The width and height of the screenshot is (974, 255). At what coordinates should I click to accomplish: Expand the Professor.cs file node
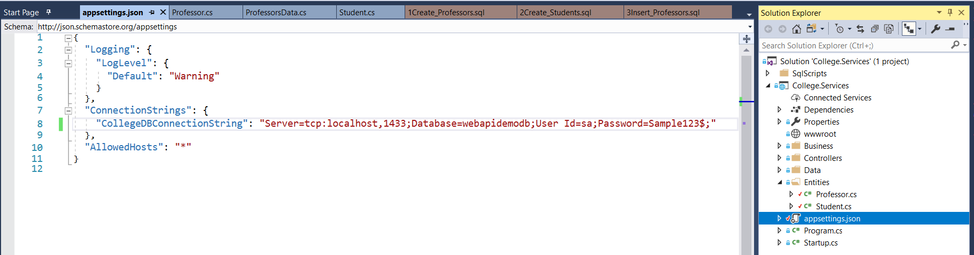[x=791, y=195]
